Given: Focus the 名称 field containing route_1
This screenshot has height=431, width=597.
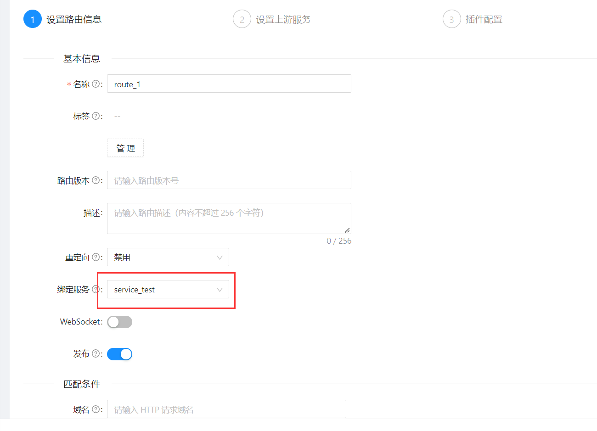Looking at the screenshot, I should point(229,84).
